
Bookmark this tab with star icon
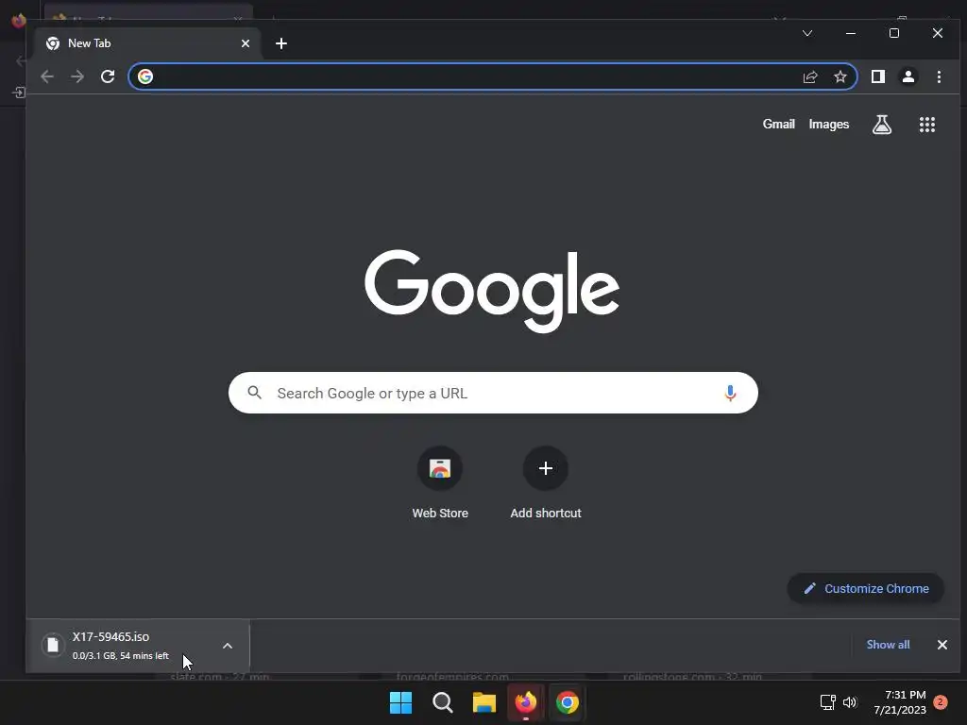[840, 76]
